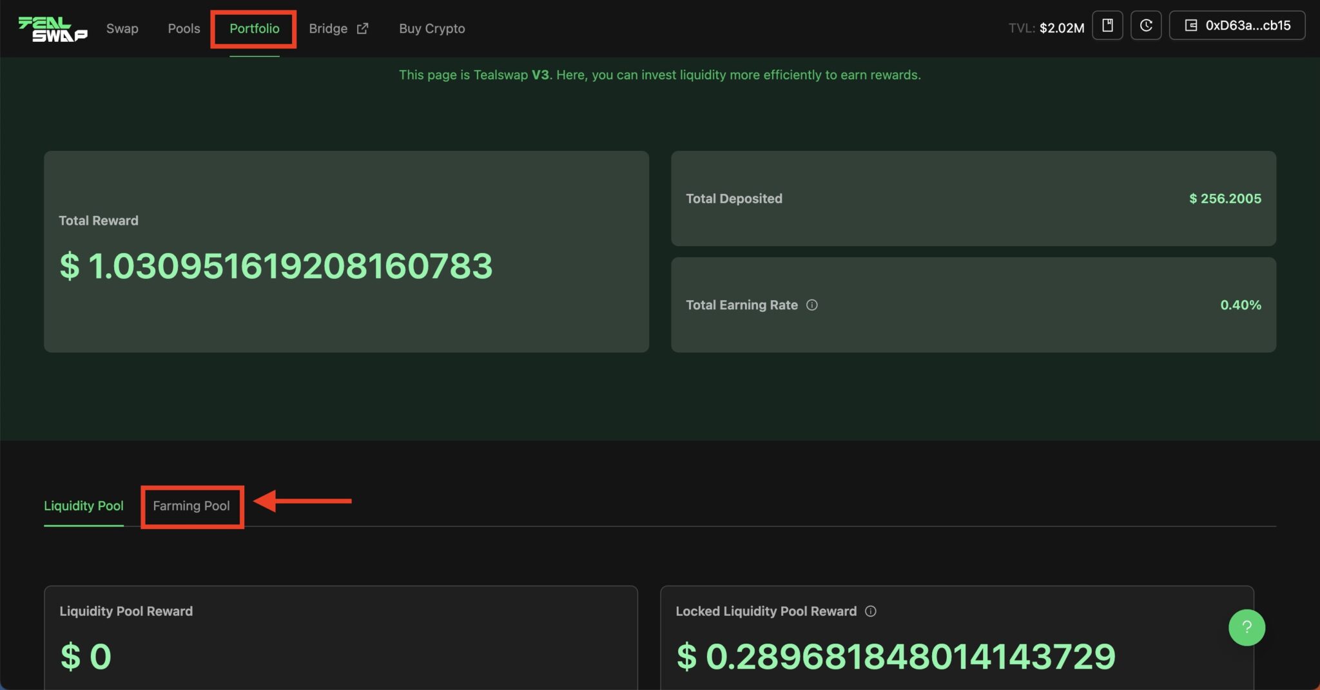Switch to the Liquidity Pool tab
This screenshot has height=690, width=1320.
[x=84, y=506]
